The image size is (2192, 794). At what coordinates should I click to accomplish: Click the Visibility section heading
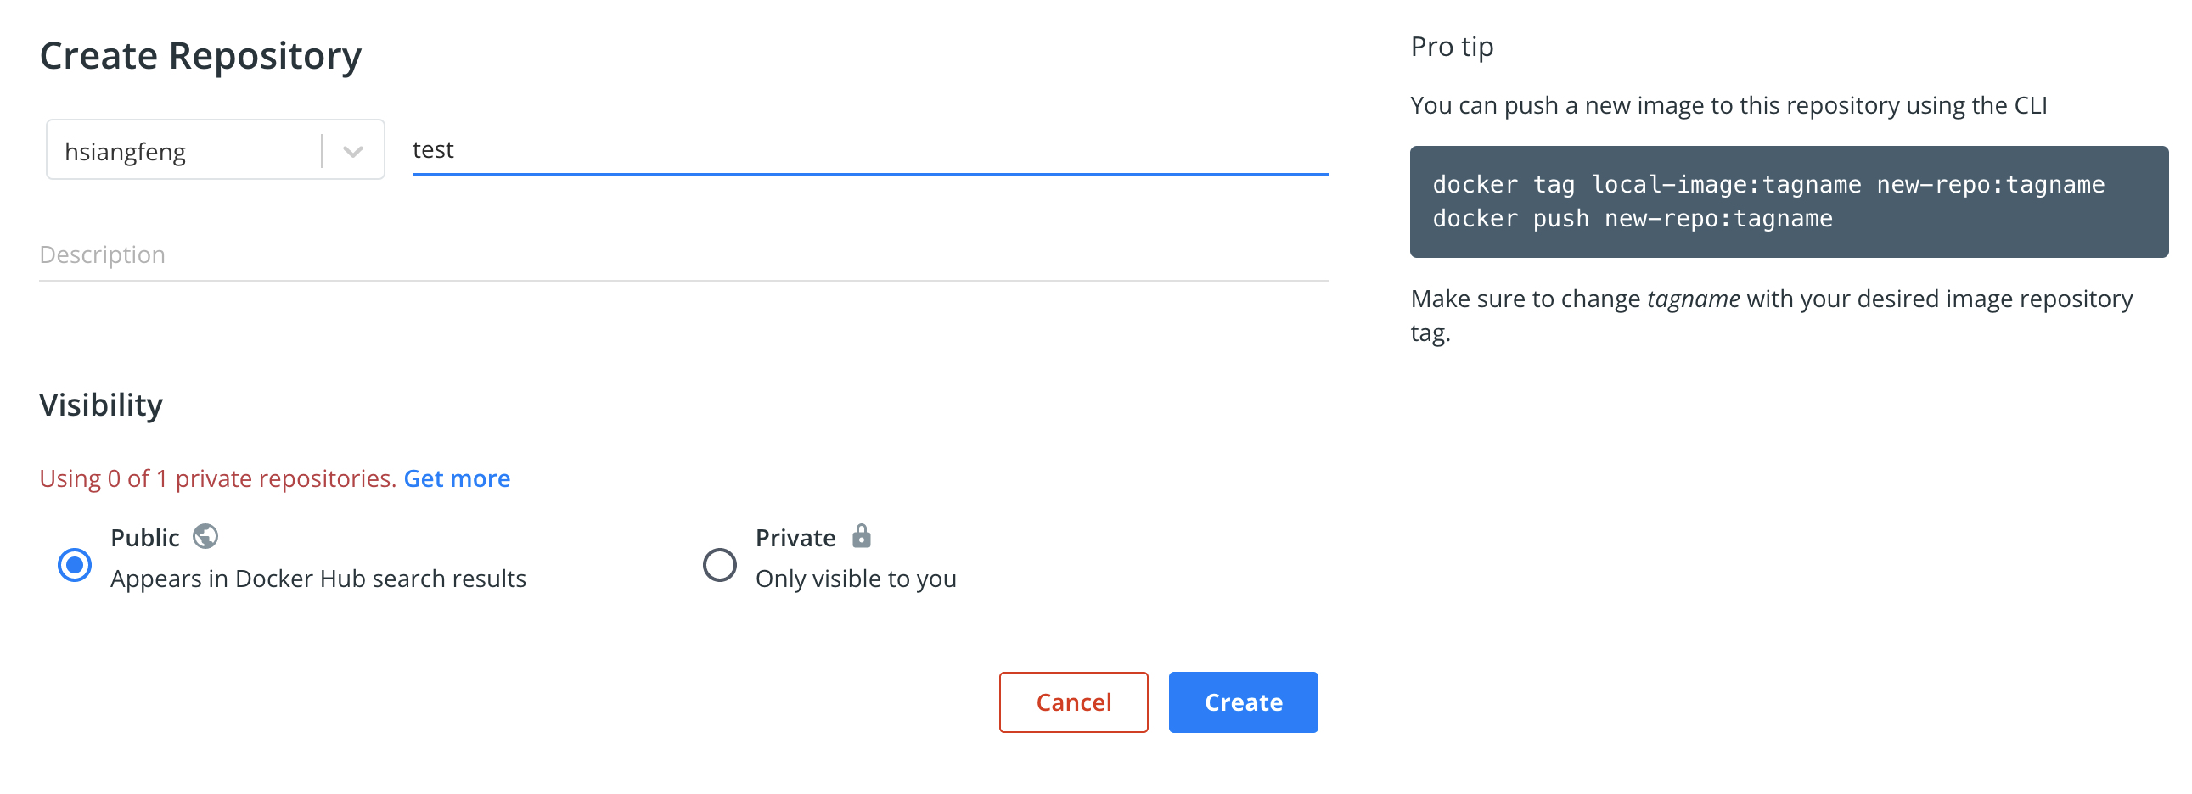(101, 405)
